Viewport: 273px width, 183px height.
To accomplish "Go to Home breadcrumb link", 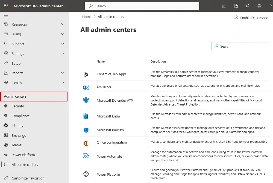I will click(87, 17).
